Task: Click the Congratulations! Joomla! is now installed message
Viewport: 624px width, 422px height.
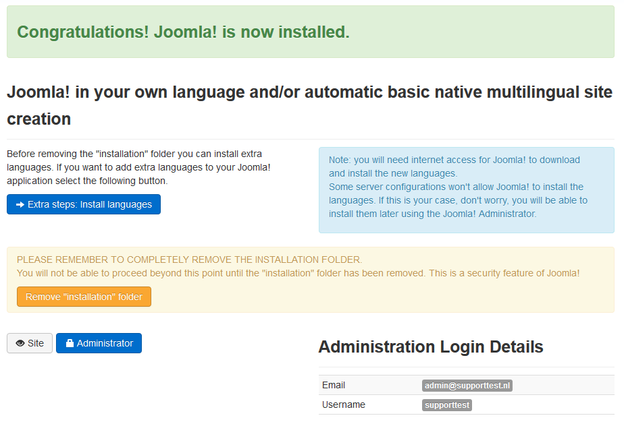Action: pos(183,32)
